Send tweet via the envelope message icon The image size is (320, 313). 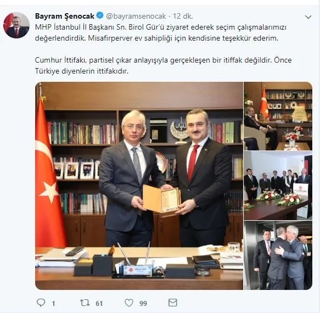(173, 303)
